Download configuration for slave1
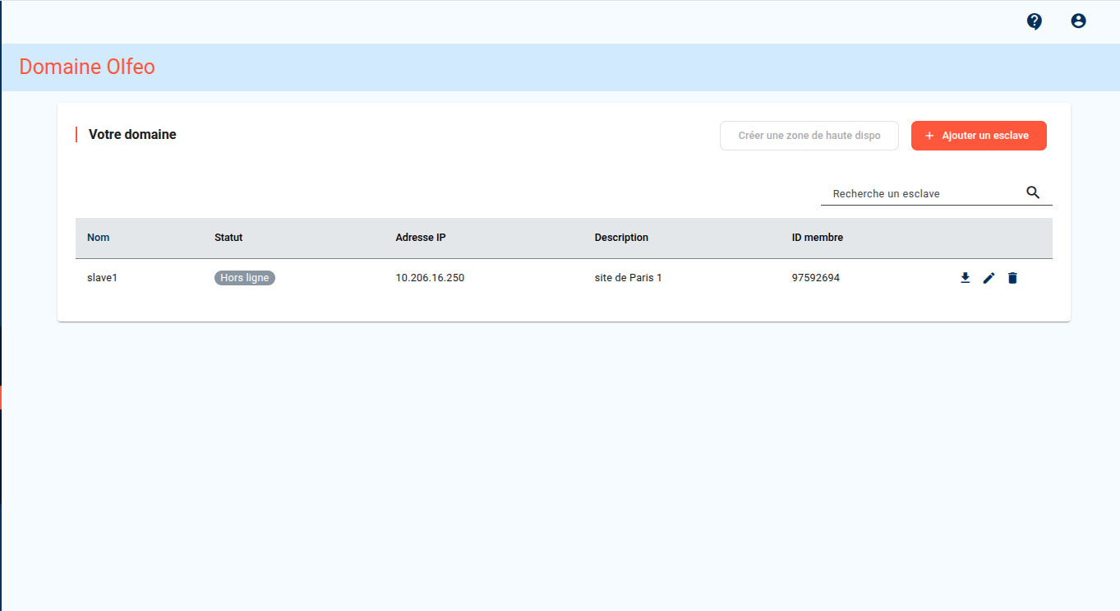 966,278
